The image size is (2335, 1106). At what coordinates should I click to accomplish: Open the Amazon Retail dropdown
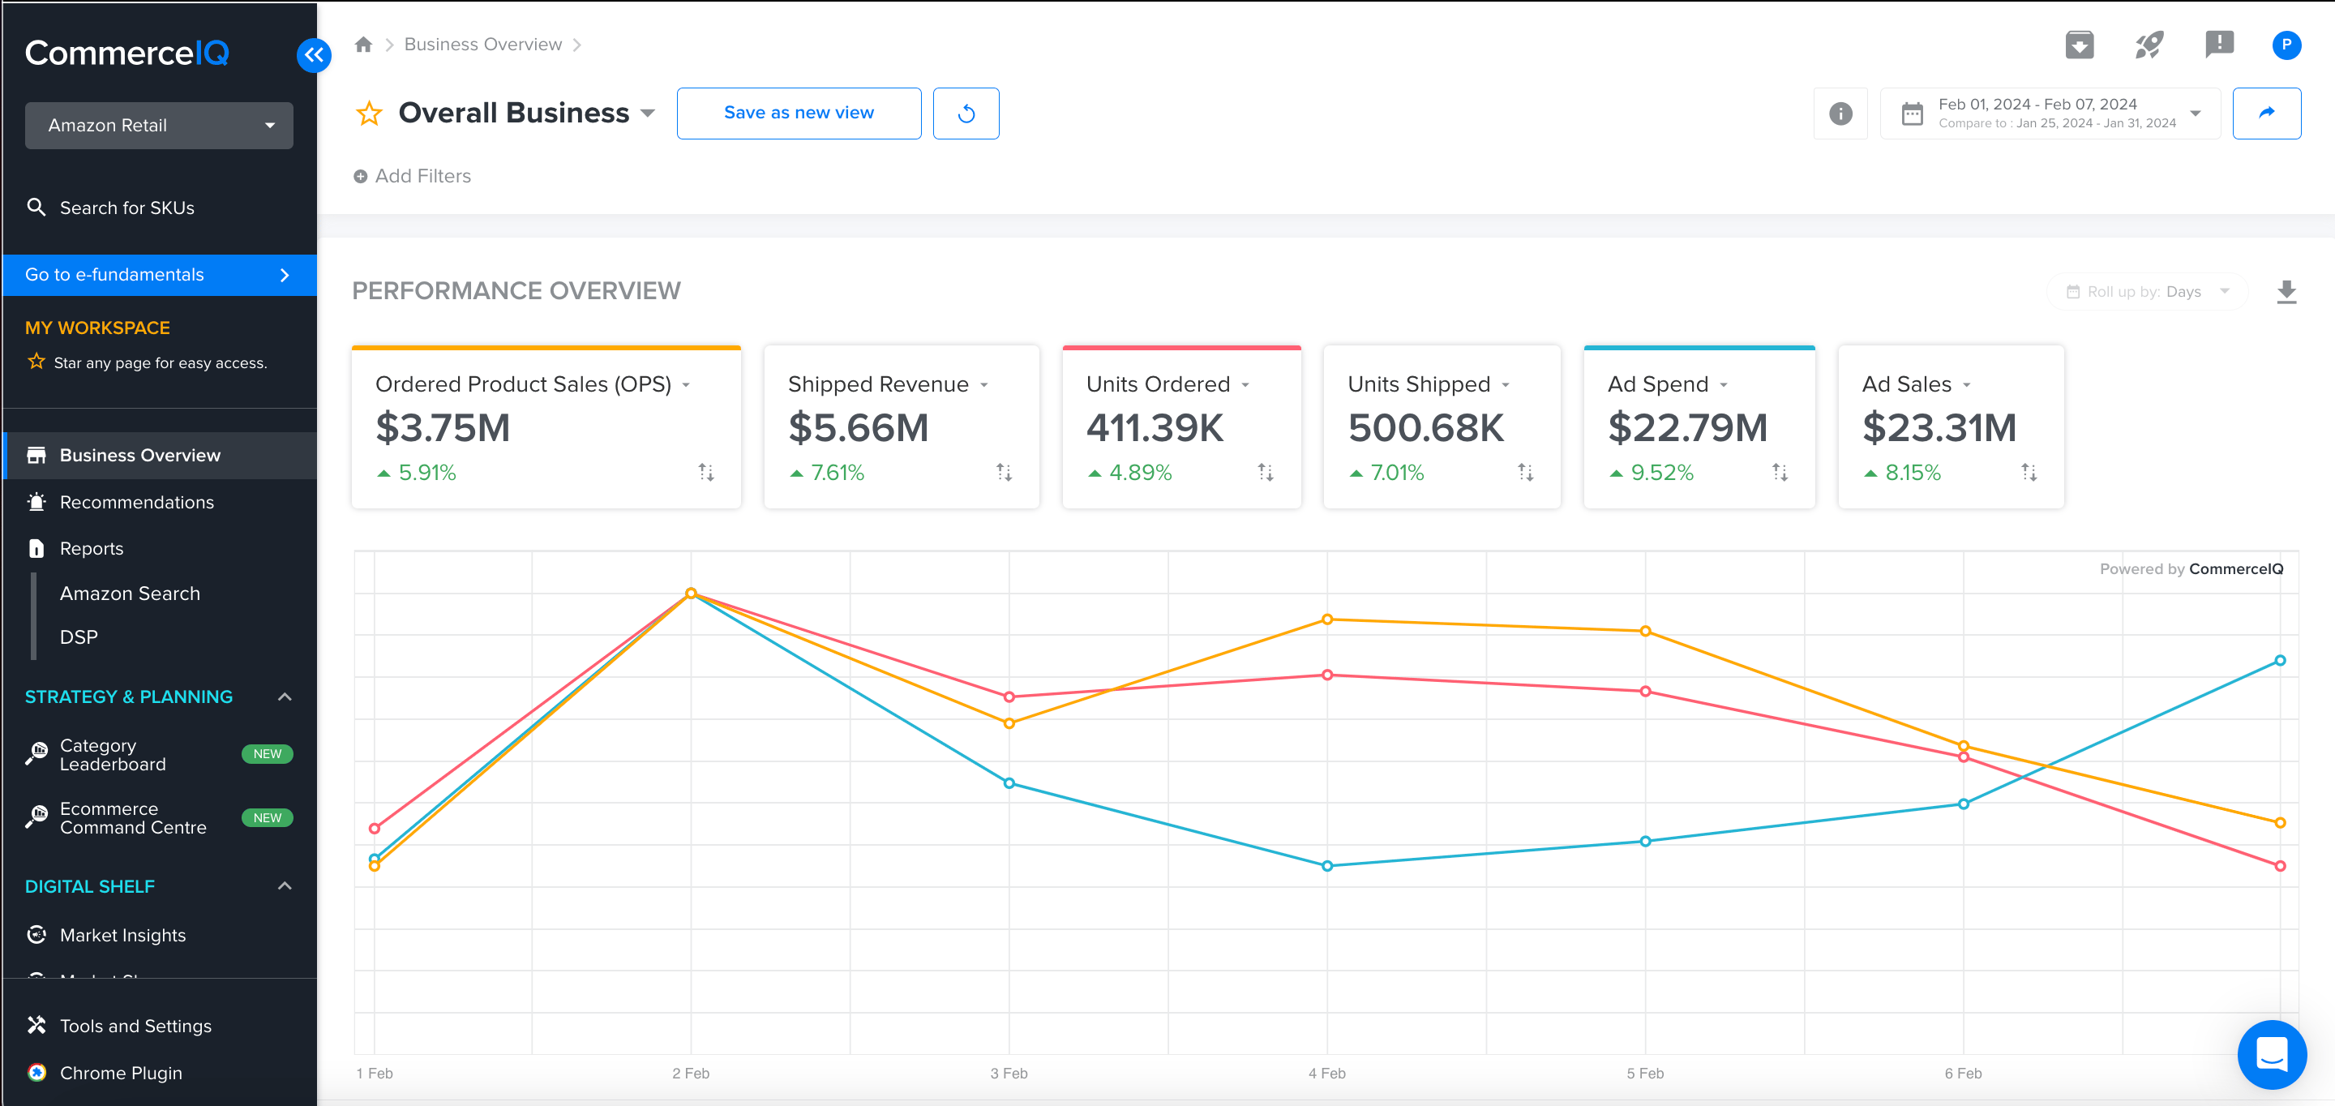[159, 126]
